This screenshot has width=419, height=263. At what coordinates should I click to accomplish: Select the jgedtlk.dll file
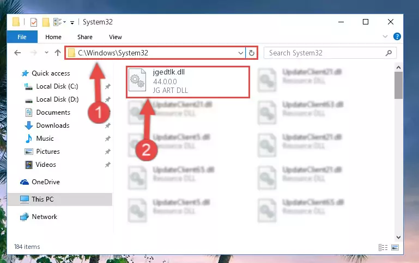(x=188, y=82)
